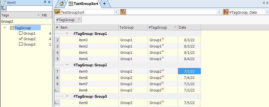Open a new tab with plus

click(104, 4)
